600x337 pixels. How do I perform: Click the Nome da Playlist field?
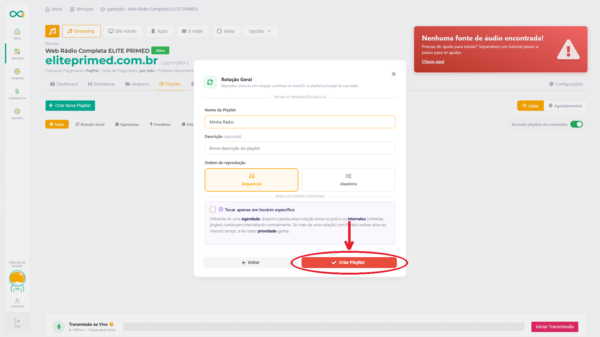300,122
